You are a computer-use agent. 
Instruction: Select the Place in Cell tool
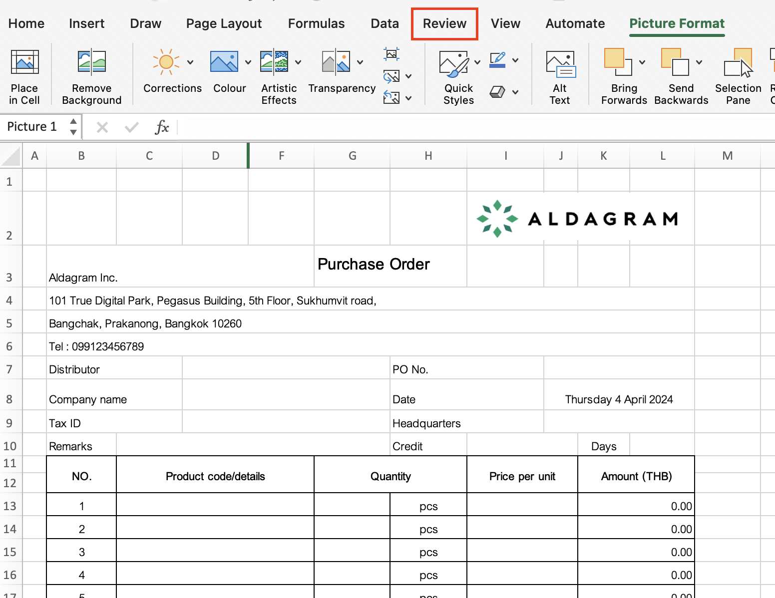coord(24,76)
